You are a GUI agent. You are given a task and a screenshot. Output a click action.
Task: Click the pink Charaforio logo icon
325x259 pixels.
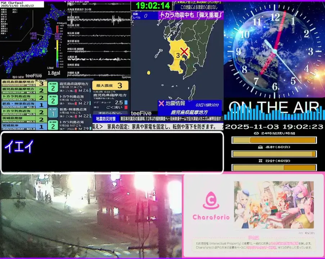tap(211, 200)
